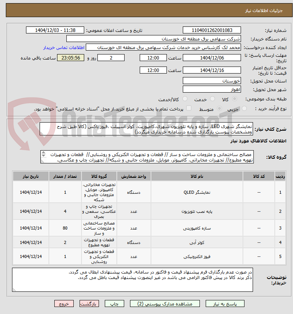Select the کالا radio button

tap(235, 99)
